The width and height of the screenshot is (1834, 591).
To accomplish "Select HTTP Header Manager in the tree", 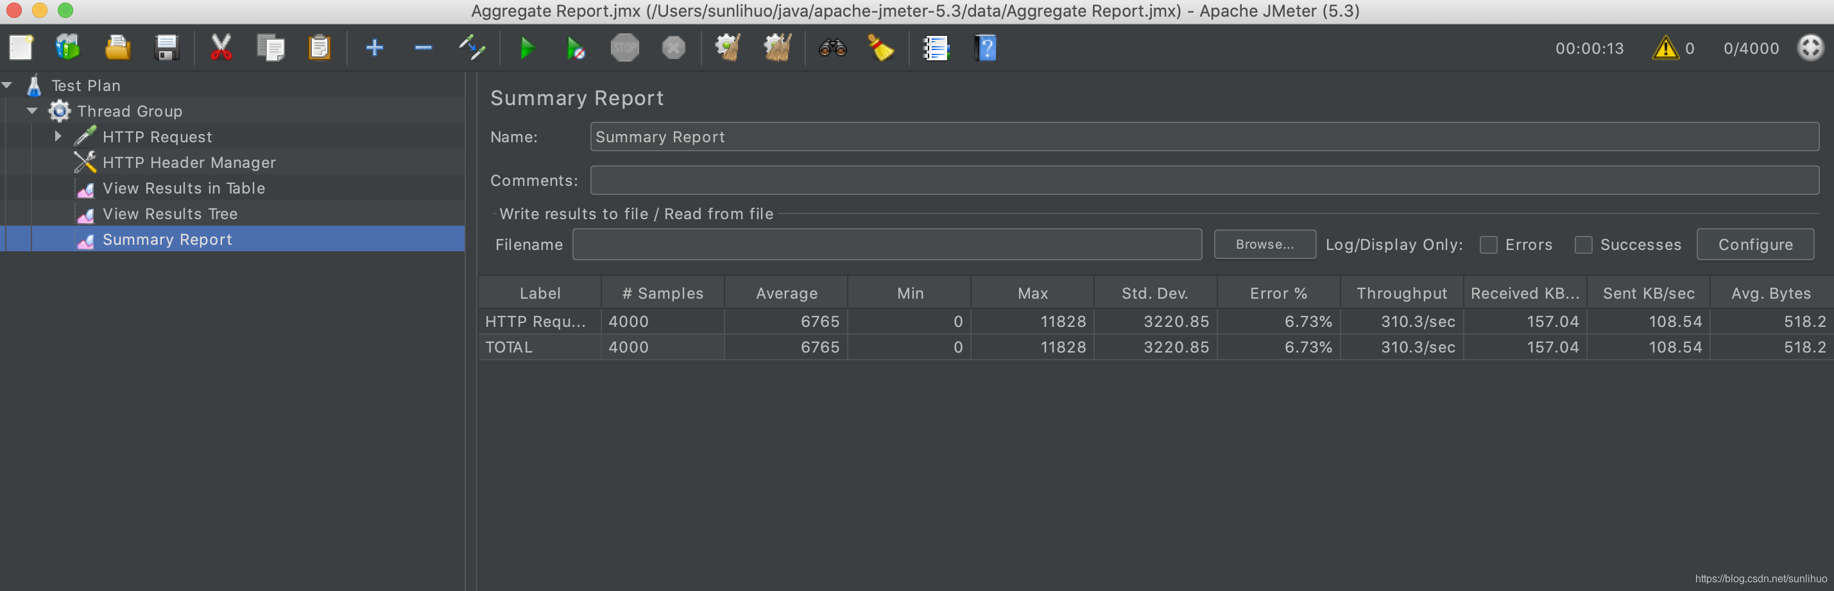I will 189,162.
